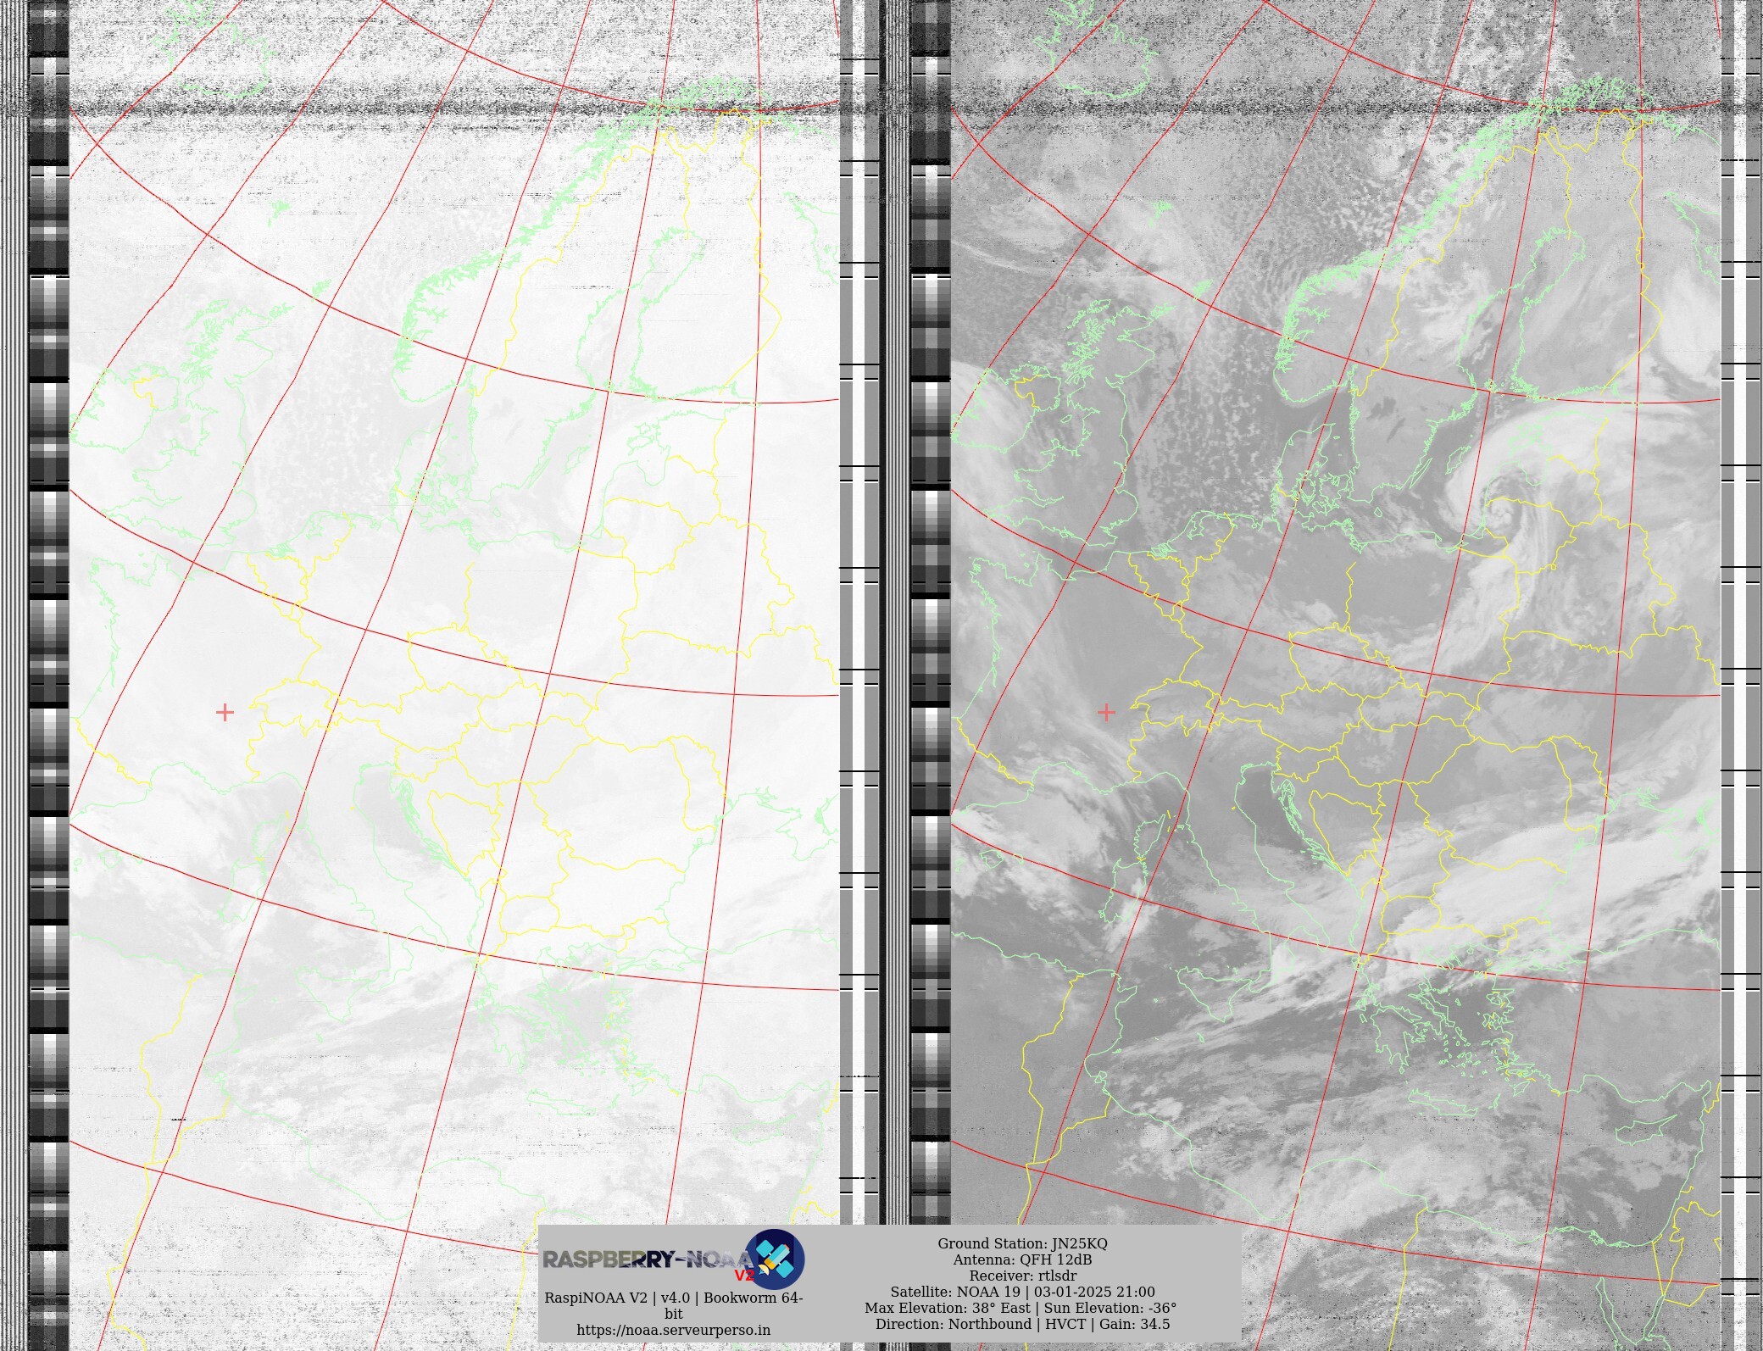This screenshot has width=1763, height=1351.
Task: Click the Ground Station: JN25KQ text
Action: pyautogui.click(x=1021, y=1243)
